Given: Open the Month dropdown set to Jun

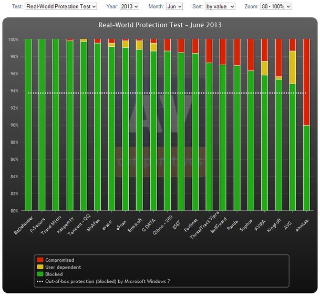Looking at the screenshot, I should point(174,6).
